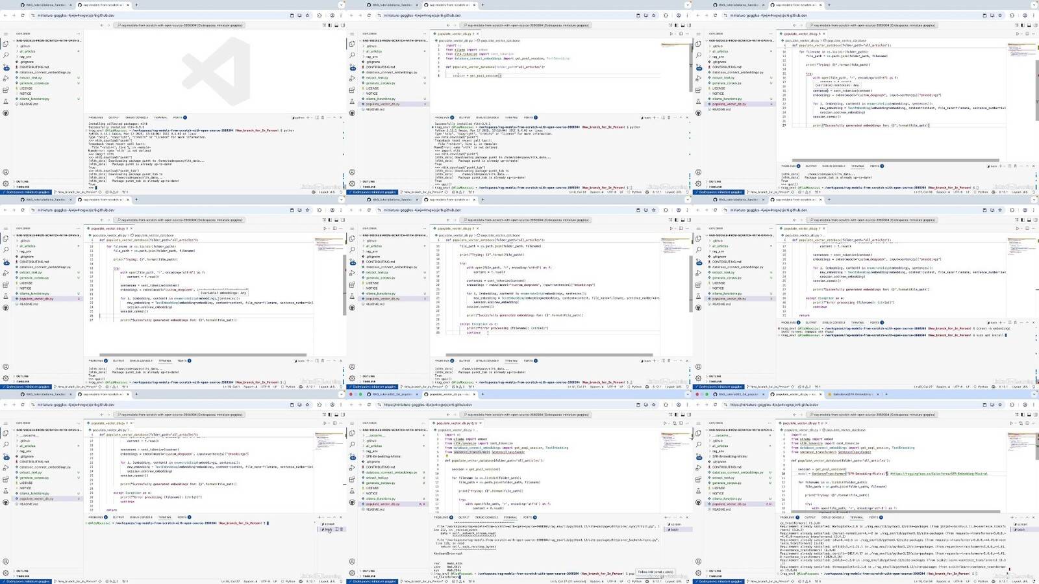This screenshot has width=1039, height=584.
Task: Click bookmark star in the bottom-left screenshot
Action: (x=308, y=405)
